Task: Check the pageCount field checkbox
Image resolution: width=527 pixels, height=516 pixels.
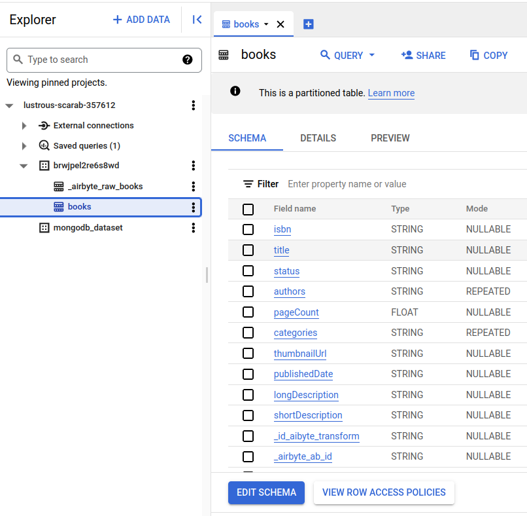Action: [248, 312]
